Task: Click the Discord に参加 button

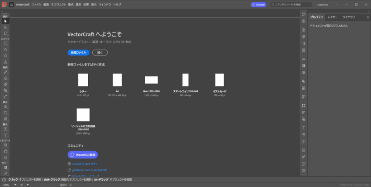Action: [83, 154]
